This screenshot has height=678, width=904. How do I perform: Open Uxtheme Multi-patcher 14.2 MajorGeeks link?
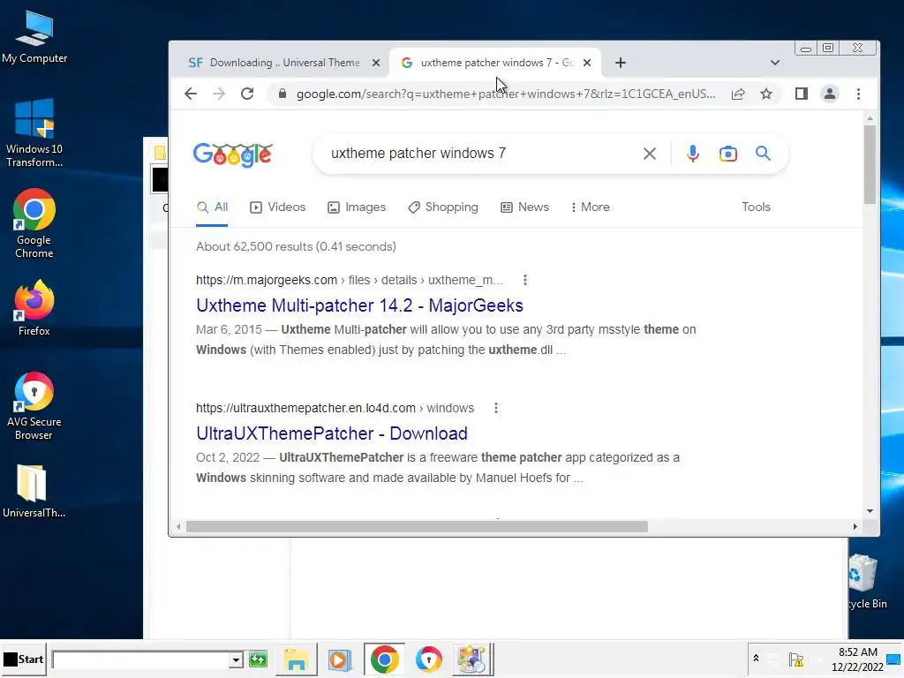click(x=360, y=305)
